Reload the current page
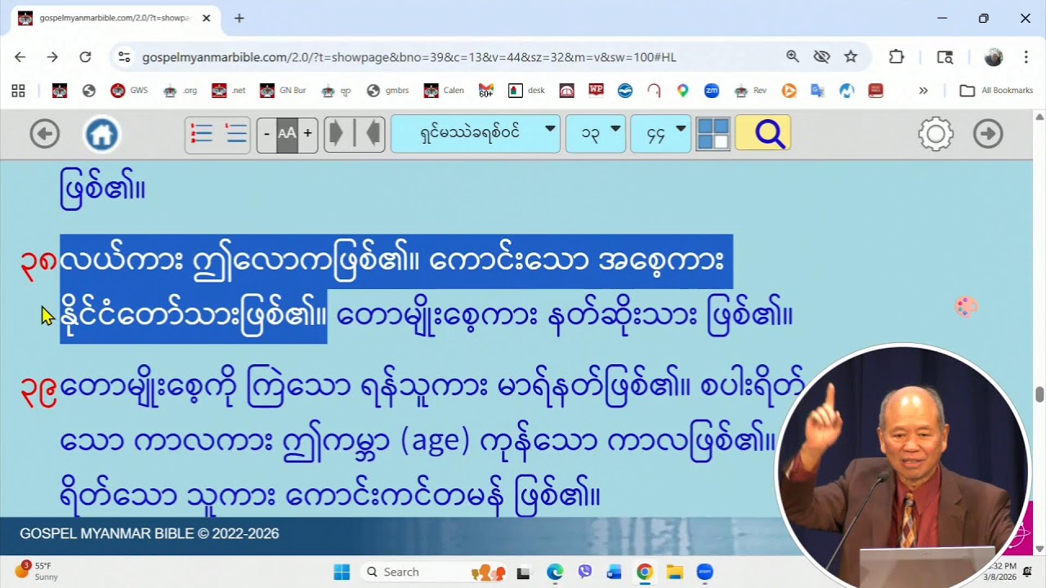The height and width of the screenshot is (588, 1046). [x=85, y=57]
